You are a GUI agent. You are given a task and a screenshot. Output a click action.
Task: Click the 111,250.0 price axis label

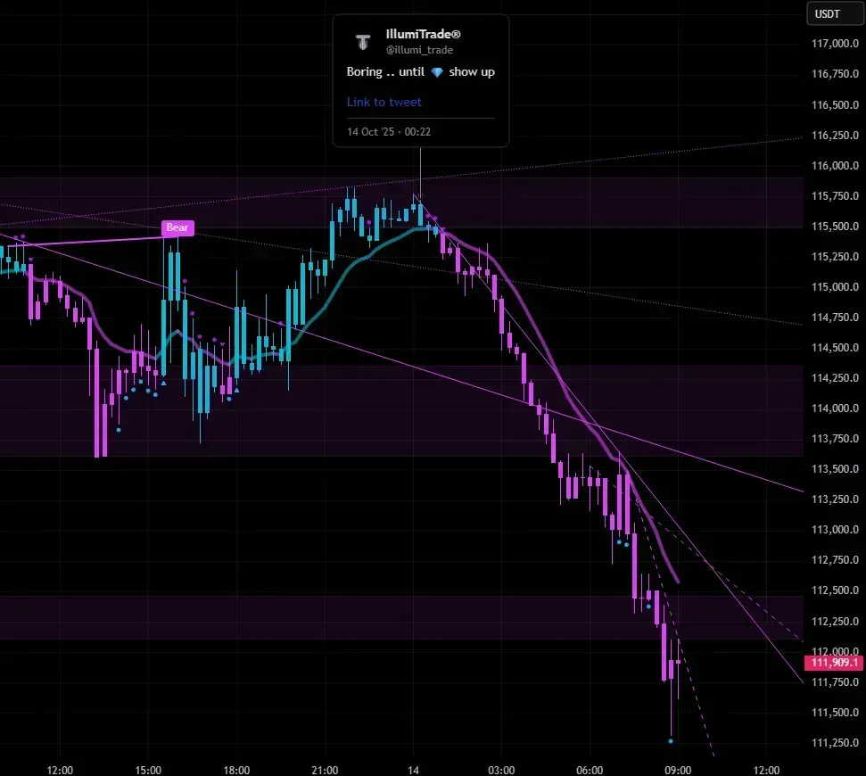pos(835,743)
